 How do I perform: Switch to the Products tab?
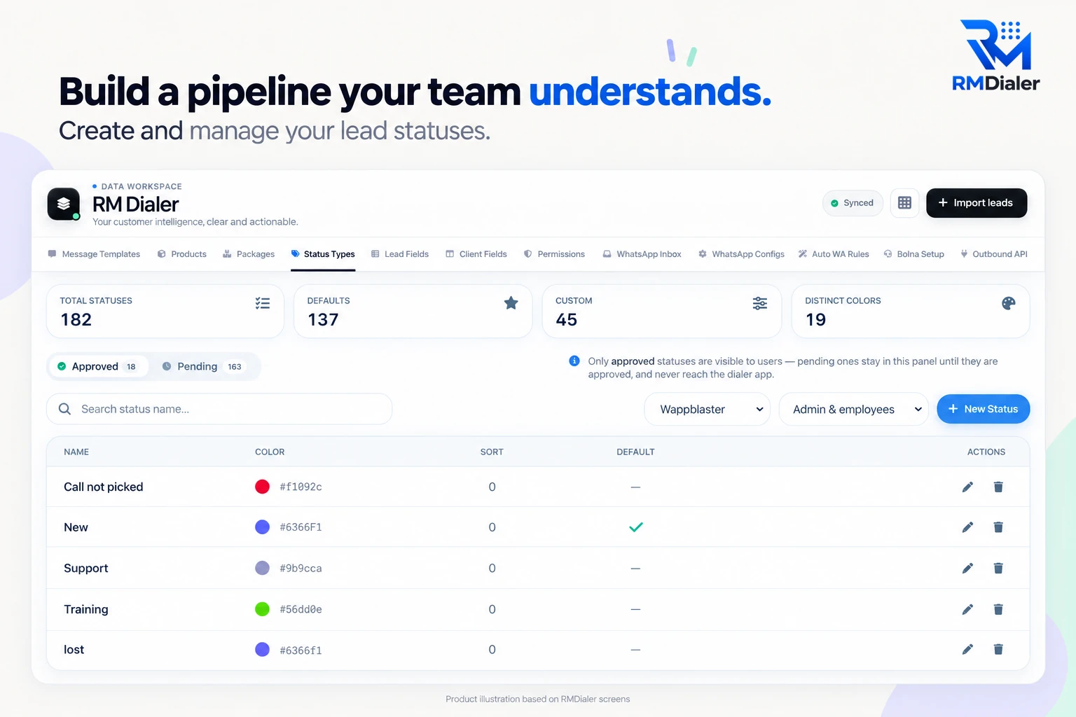[182, 254]
